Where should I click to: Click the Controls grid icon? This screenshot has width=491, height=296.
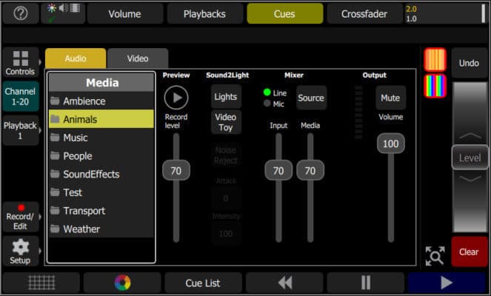(20, 64)
